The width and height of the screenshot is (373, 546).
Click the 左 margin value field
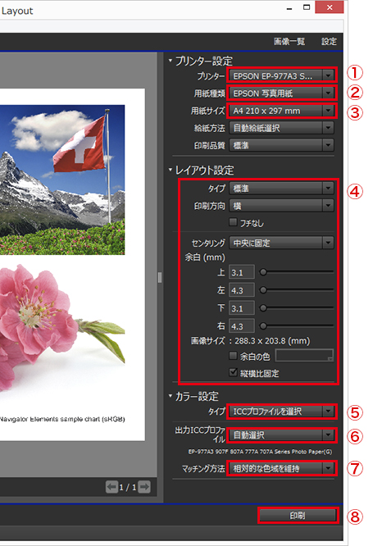click(x=241, y=290)
